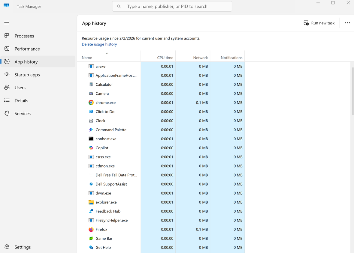Open the Startup apps page
The height and width of the screenshot is (253, 354).
click(38, 75)
